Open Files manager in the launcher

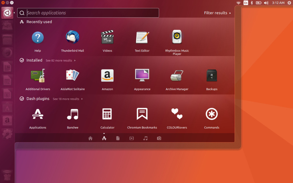[7, 39]
